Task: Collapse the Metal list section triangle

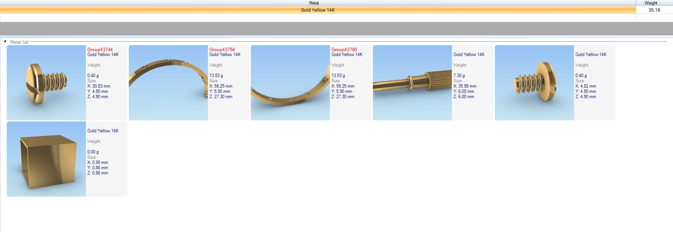Action: click(5, 41)
